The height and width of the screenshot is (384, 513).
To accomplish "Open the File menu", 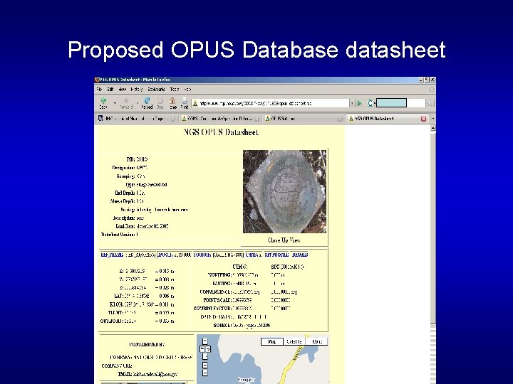I will (100, 89).
